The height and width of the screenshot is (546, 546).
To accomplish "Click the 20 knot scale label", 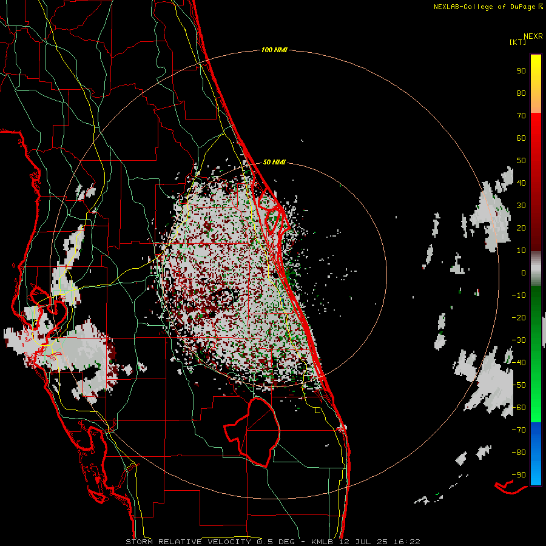I will (x=521, y=227).
